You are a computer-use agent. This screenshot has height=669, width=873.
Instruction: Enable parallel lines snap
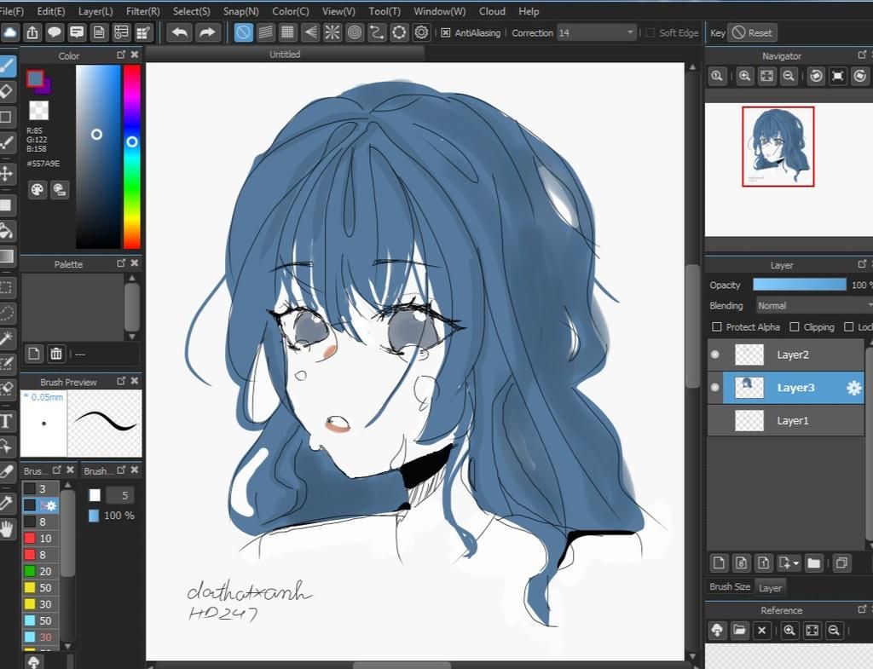(x=266, y=33)
